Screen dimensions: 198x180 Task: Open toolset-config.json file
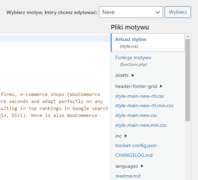pyautogui.click(x=136, y=145)
